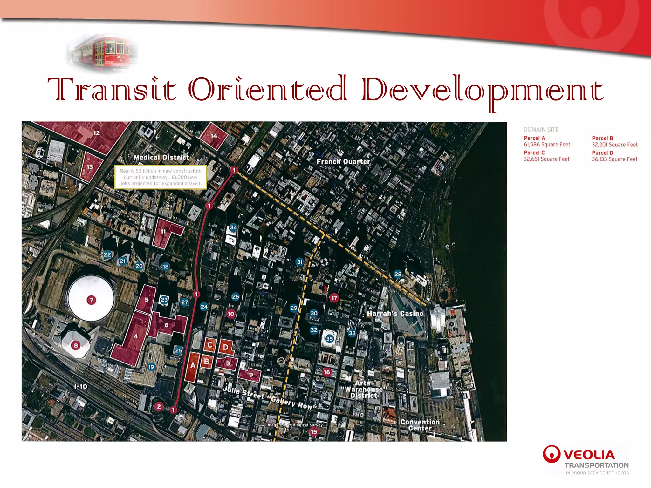The height and width of the screenshot is (488, 651).
Task: Click highlighted building 9
Action: 250,375
